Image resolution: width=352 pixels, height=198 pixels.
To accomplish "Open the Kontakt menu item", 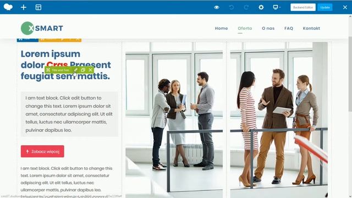I will [311, 28].
